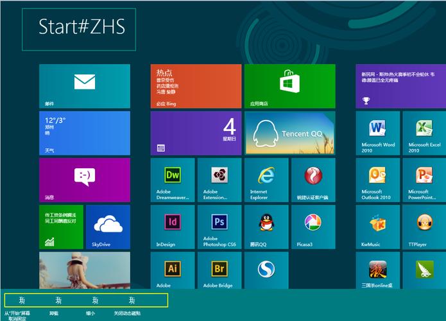The width and height of the screenshot is (446, 321).
Task: Launch Internet Explorer
Action: (x=266, y=180)
